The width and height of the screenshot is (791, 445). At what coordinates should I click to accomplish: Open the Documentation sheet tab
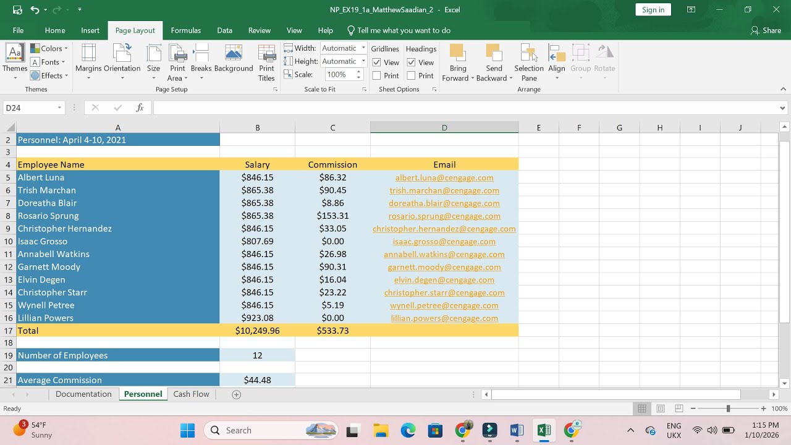[83, 394]
